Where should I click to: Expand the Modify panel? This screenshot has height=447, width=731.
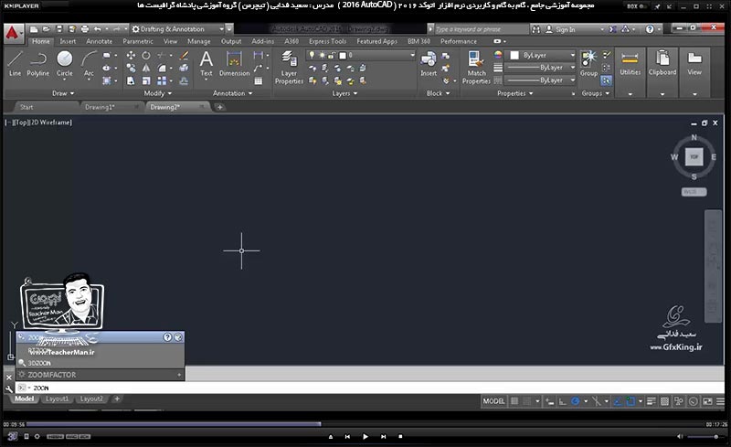pyautogui.click(x=157, y=93)
